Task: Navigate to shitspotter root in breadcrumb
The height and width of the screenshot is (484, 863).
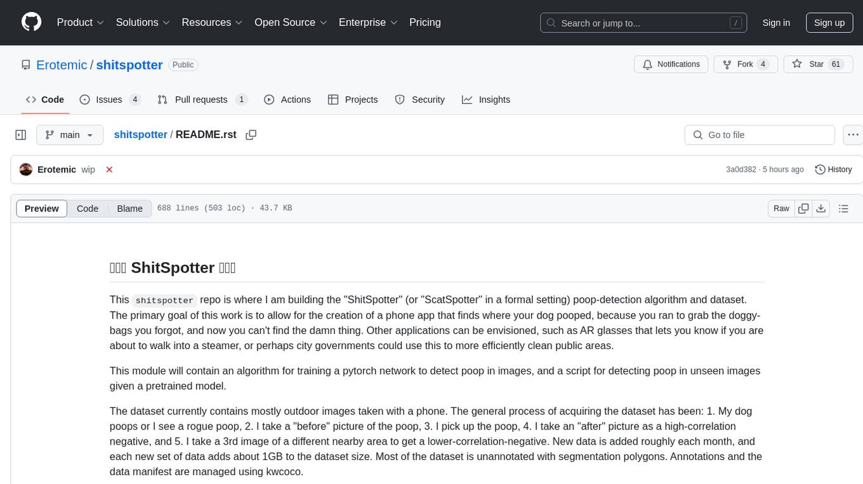Action: pos(140,134)
